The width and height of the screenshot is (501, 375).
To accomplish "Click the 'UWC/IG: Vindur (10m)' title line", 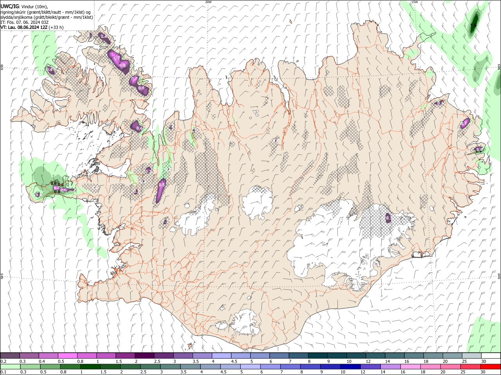I will [24, 7].
